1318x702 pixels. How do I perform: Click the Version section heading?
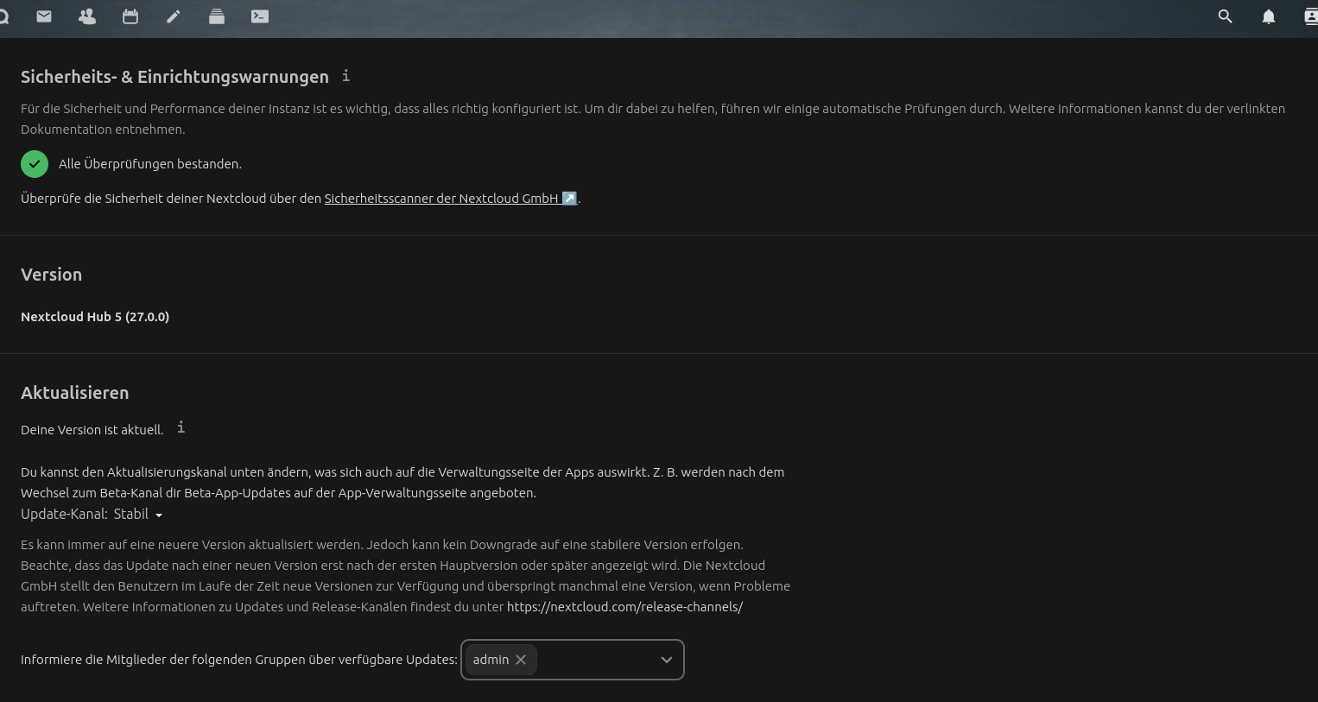point(51,275)
